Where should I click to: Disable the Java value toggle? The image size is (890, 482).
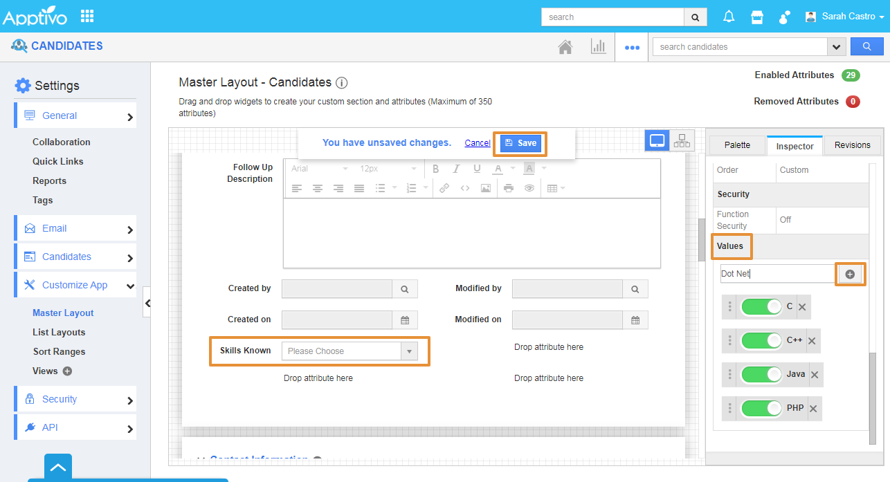pyautogui.click(x=761, y=375)
